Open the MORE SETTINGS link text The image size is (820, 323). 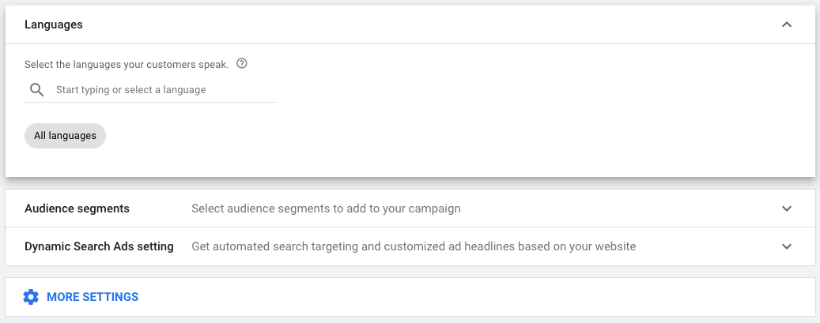coord(93,297)
